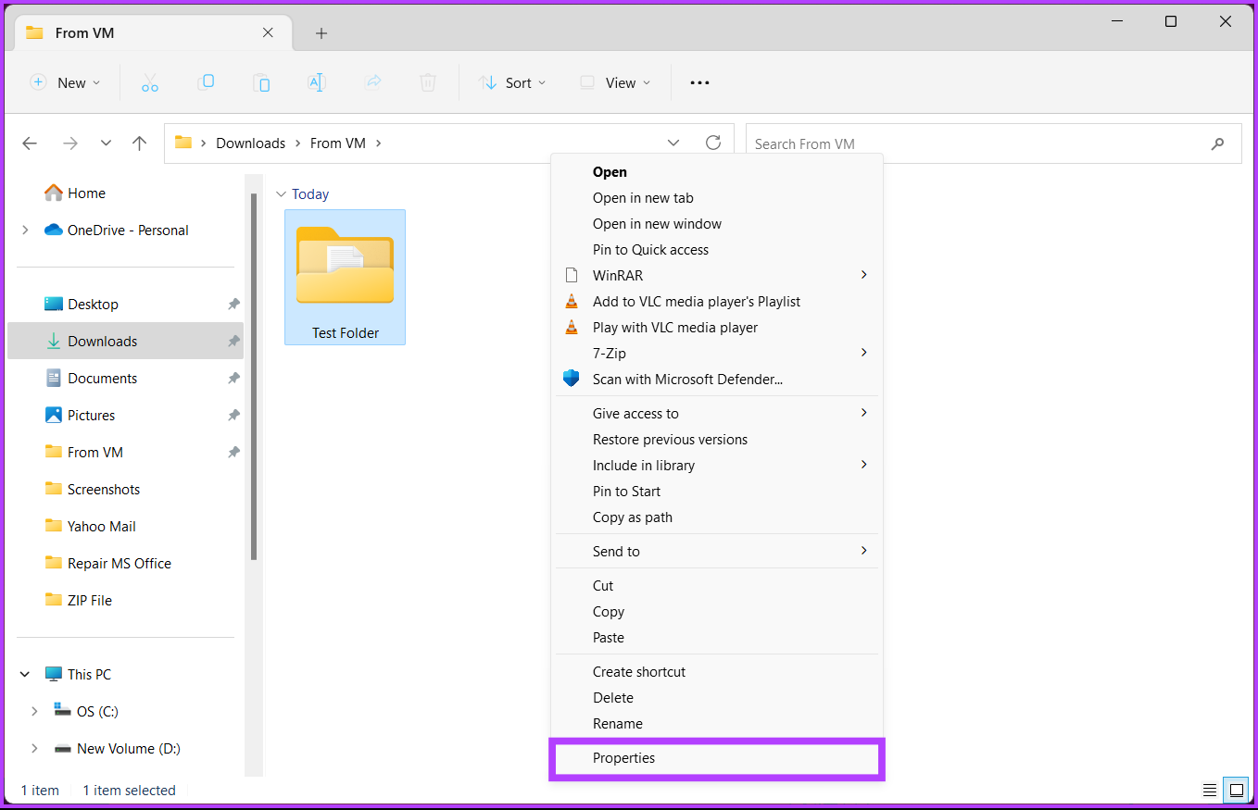Click the Copy icon in toolbar

tap(206, 82)
